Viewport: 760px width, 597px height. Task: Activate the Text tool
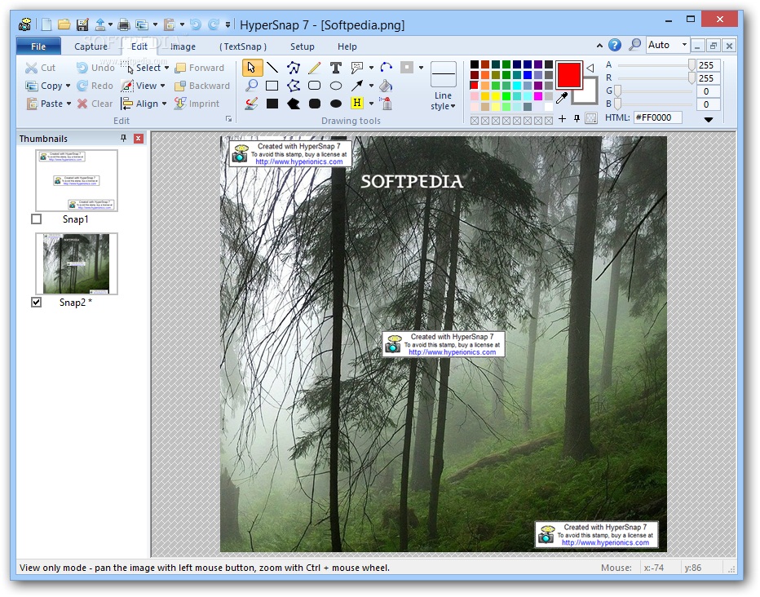[x=335, y=68]
